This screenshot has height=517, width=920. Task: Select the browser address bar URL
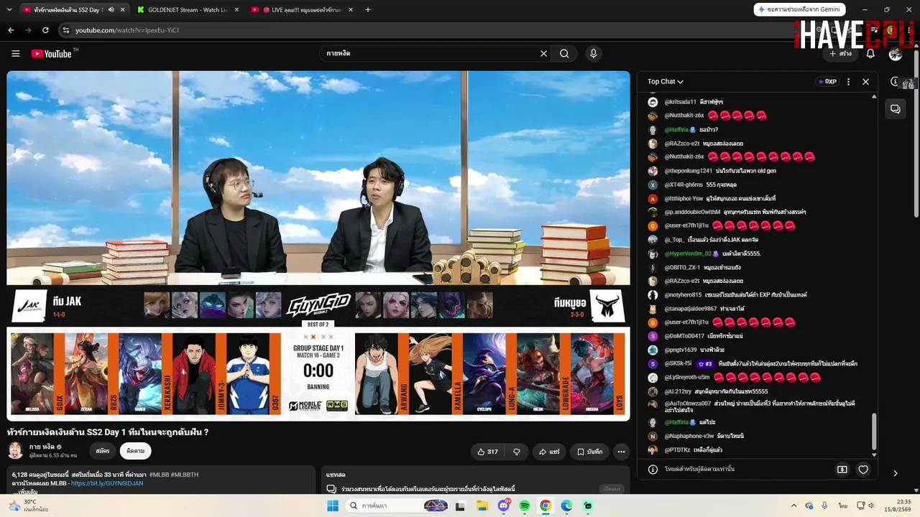[x=127, y=30]
